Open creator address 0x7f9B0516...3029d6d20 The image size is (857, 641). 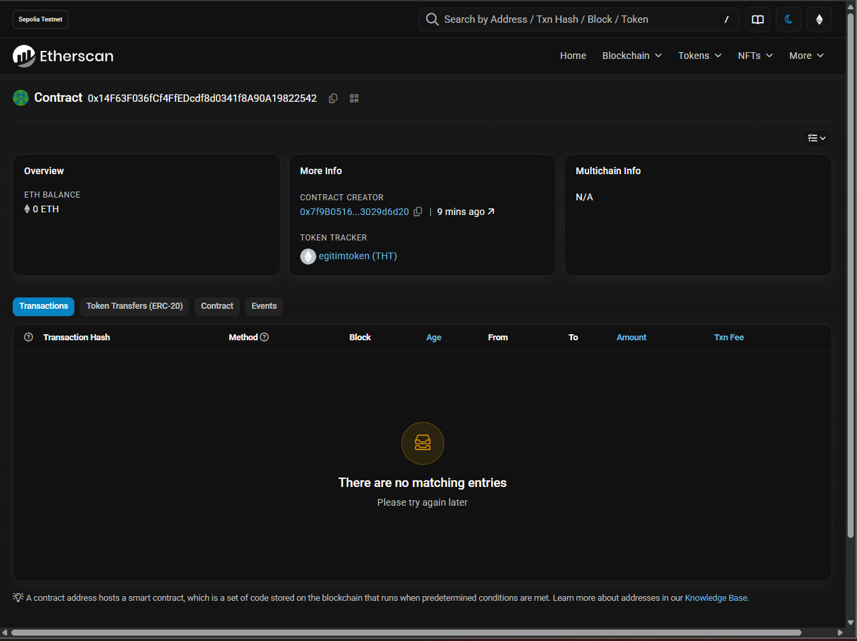[354, 212]
